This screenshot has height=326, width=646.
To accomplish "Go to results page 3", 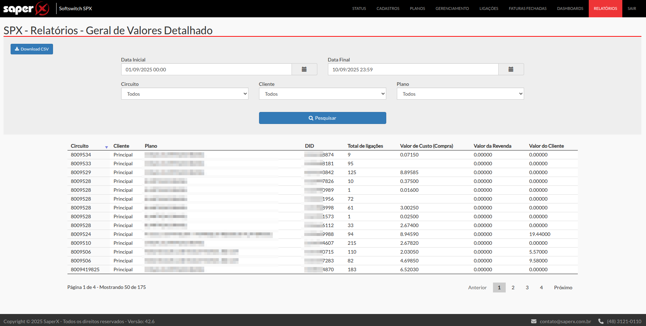I will pyautogui.click(x=527, y=288).
